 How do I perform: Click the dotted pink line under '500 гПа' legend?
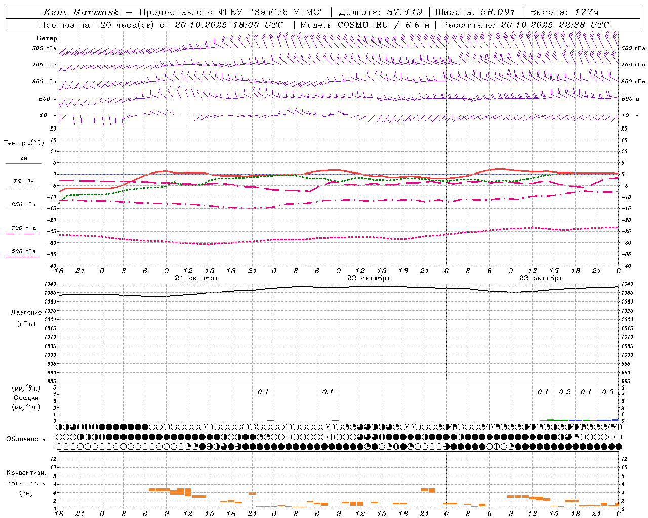[22, 257]
